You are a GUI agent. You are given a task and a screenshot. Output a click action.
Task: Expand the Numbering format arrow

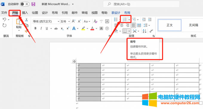pos(129,20)
